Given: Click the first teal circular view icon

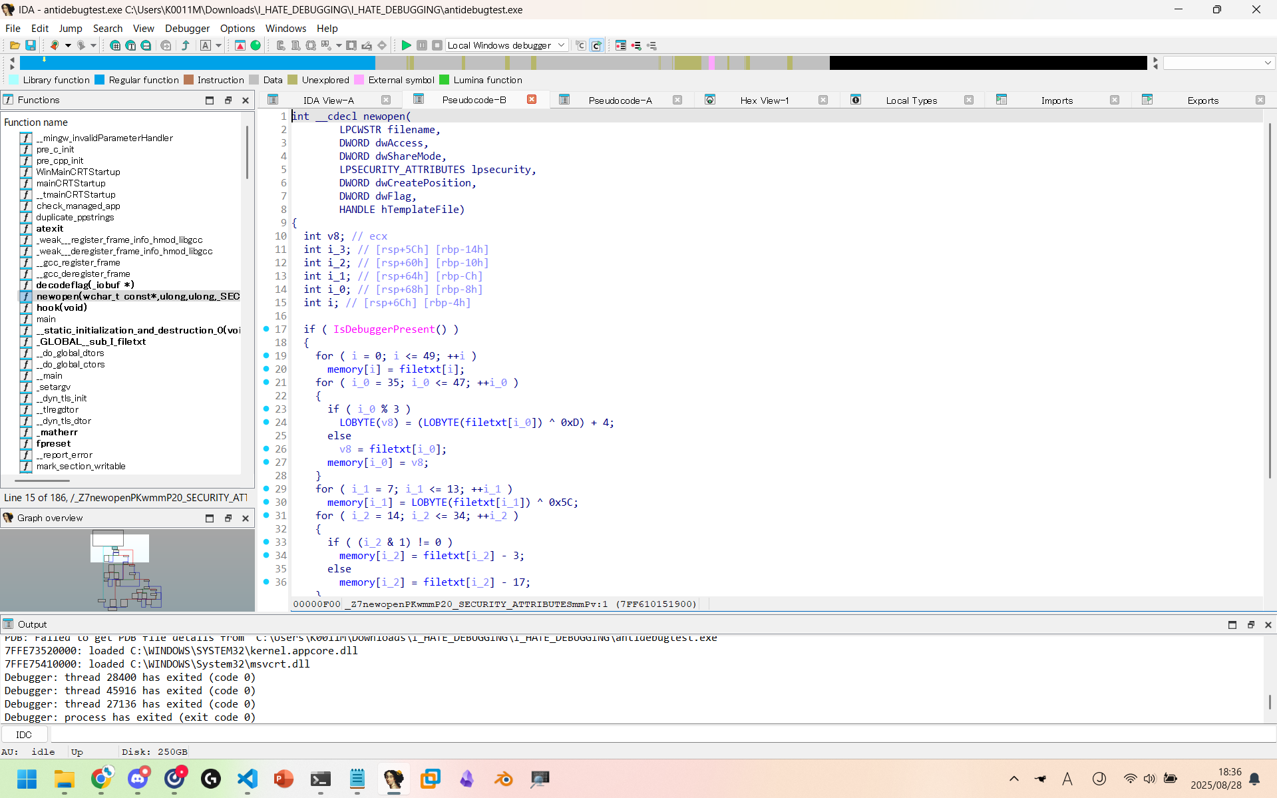Looking at the screenshot, I should pos(115,45).
